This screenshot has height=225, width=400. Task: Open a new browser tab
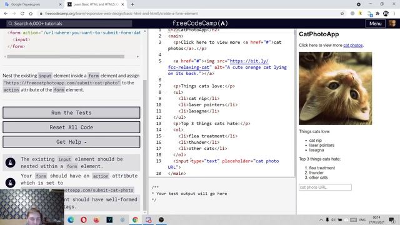(x=132, y=4)
